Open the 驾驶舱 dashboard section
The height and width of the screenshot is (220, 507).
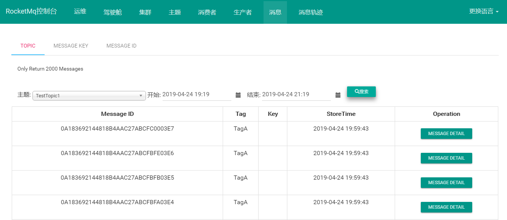112,11
